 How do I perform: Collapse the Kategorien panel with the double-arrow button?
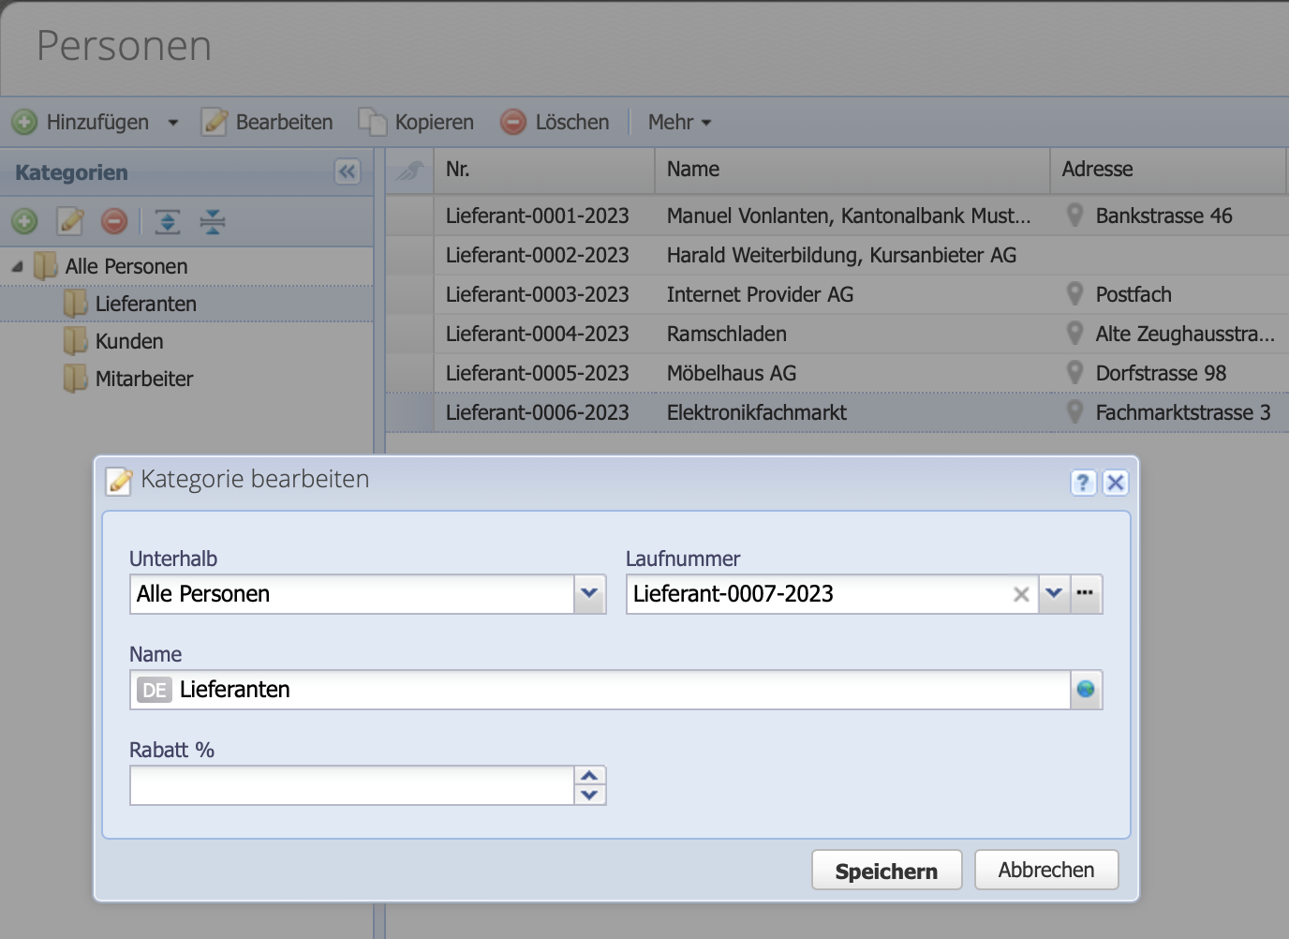click(x=347, y=171)
